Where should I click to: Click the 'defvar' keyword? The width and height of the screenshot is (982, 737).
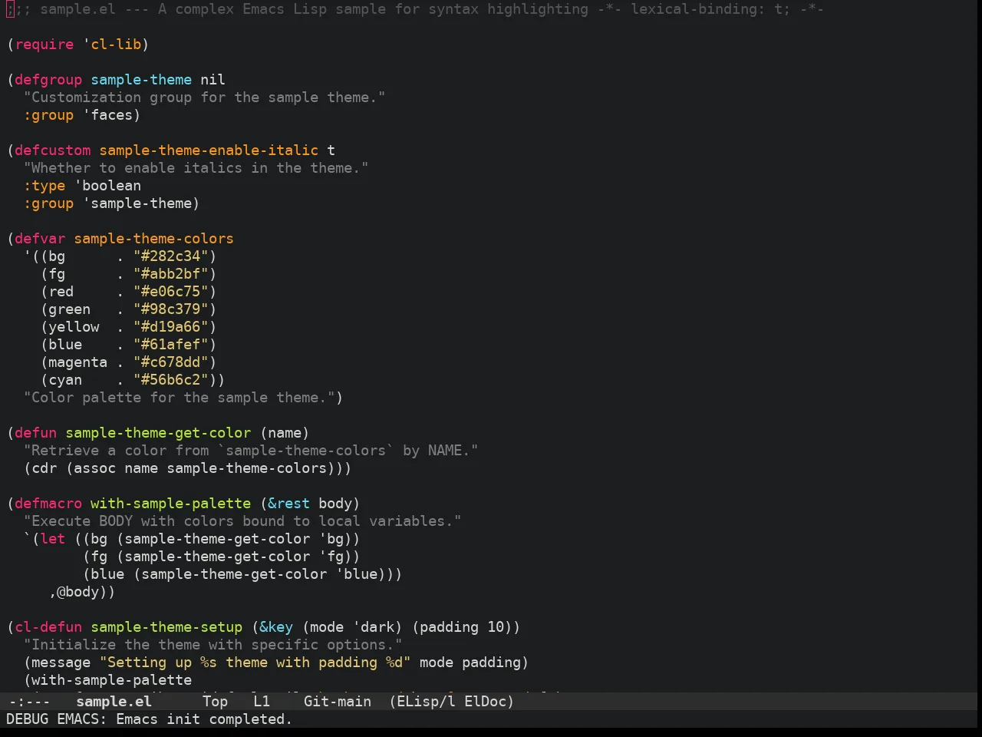40,239
